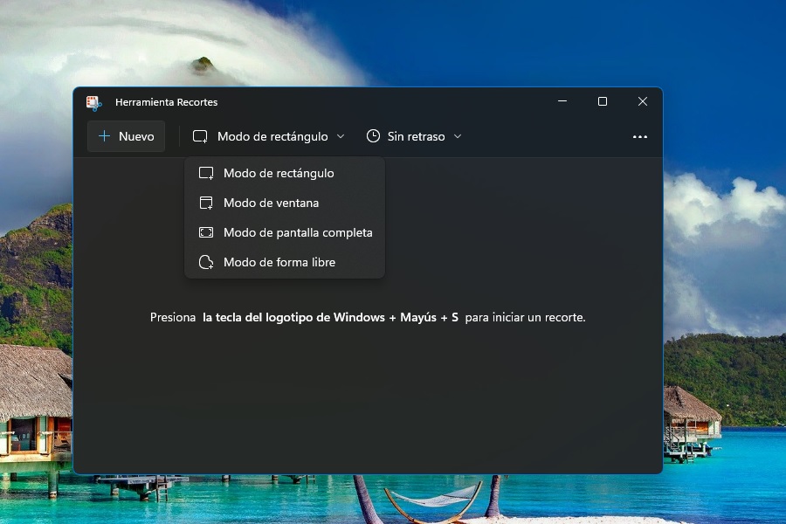786x524 pixels.
Task: Click the plus icon inside the Nuevo button
Action: tap(104, 136)
